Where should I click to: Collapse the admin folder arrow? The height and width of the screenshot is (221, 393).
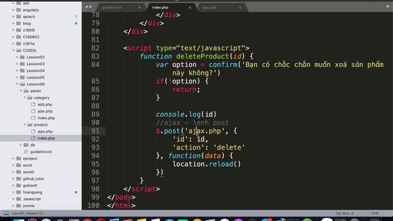click(x=21, y=91)
